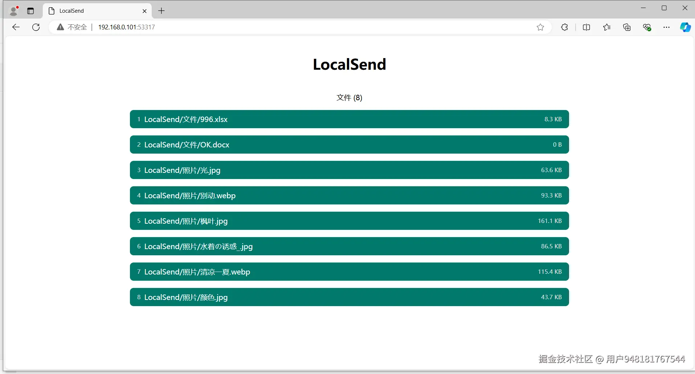Download LocalSend/照片/水着の诱惑_.jpg file
The height and width of the screenshot is (374, 695).
pyautogui.click(x=349, y=246)
